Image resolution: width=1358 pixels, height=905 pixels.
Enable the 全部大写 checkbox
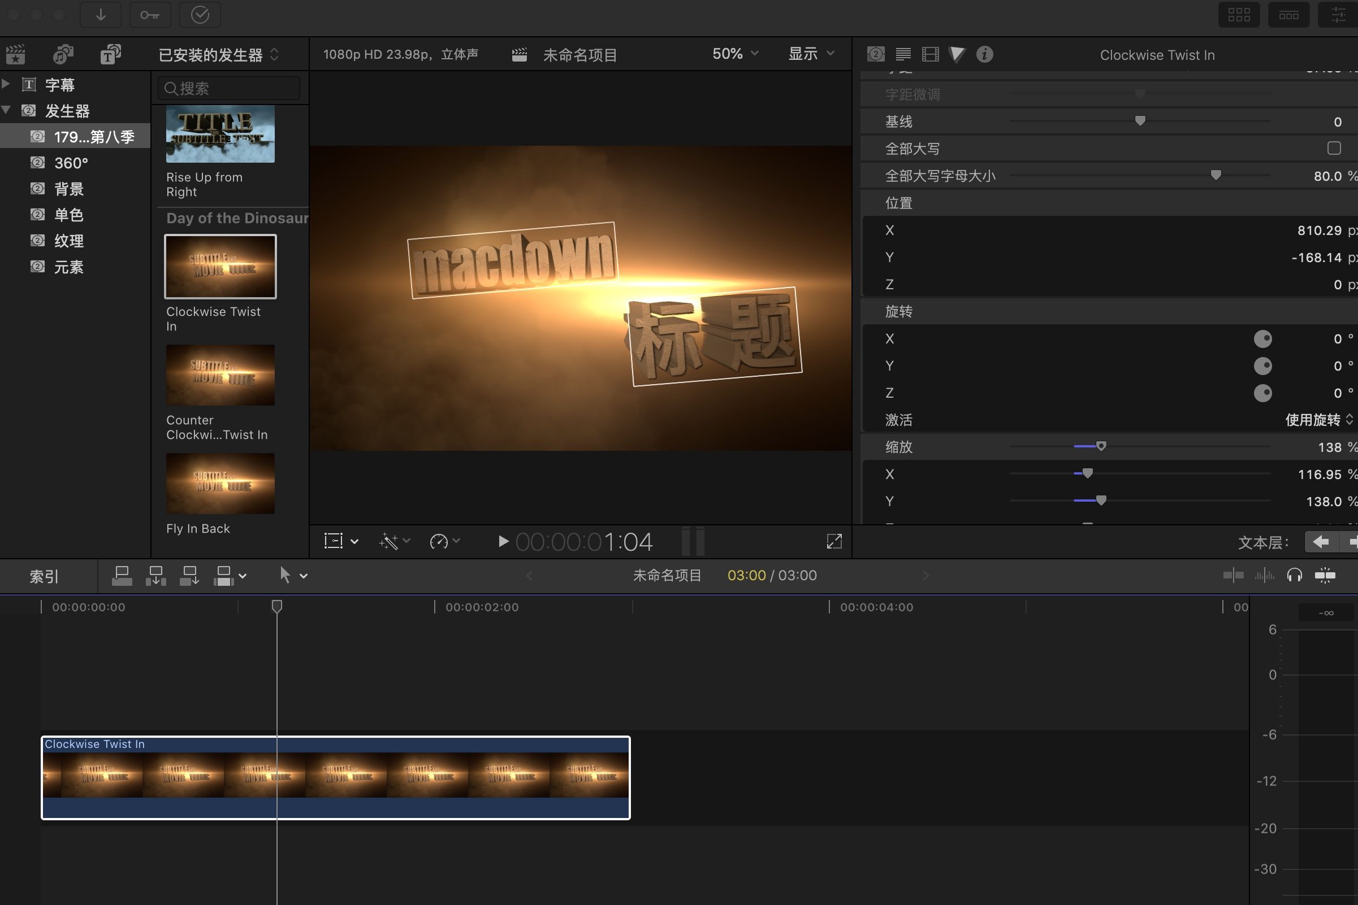[1334, 149]
